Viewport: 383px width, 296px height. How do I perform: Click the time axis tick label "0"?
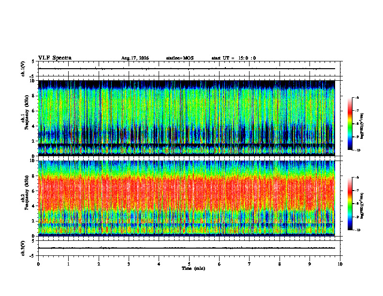point(38,264)
